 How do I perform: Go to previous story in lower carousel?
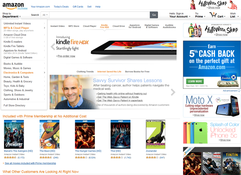pyautogui.click(x=53, y=92)
